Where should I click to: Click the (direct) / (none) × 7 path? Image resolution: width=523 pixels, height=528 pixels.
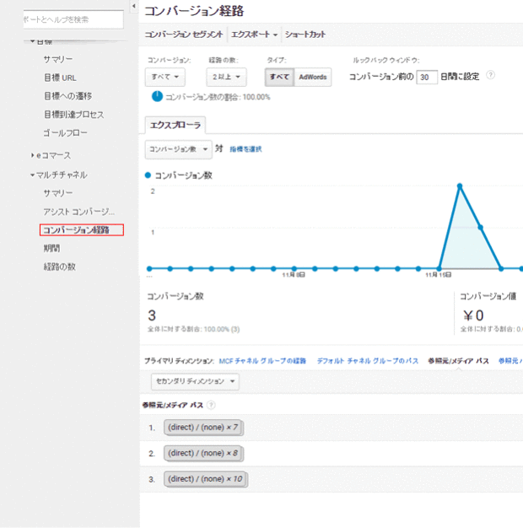[203, 428]
